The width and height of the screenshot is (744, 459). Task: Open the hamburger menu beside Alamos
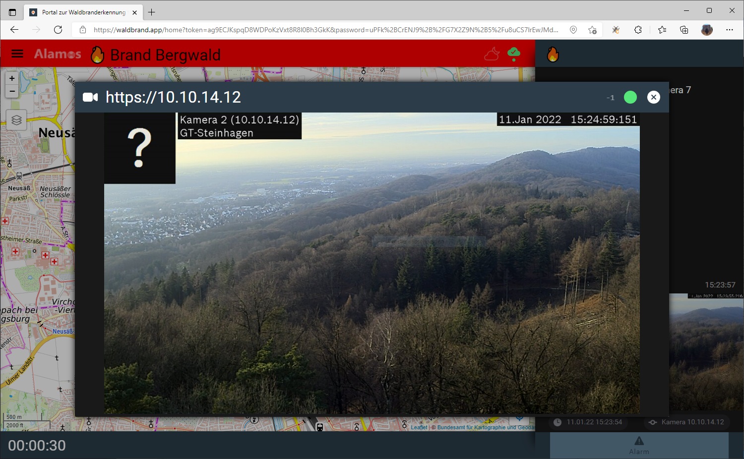click(x=17, y=54)
